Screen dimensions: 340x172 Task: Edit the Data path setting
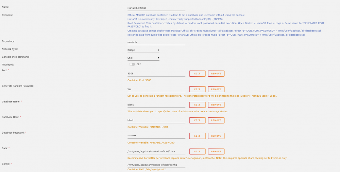click(197, 151)
